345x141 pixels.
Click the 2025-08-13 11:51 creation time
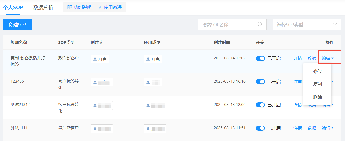pos(230,128)
